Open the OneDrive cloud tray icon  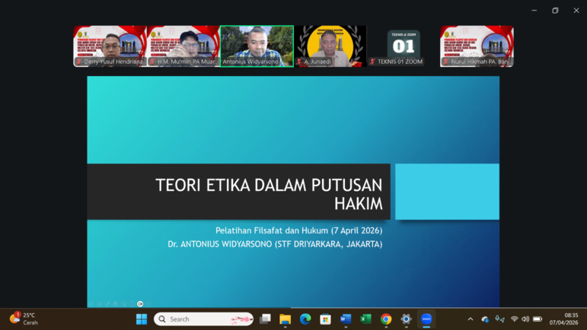(485, 319)
